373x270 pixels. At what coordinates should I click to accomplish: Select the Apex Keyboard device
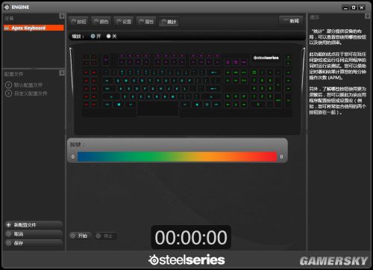pyautogui.click(x=34, y=28)
